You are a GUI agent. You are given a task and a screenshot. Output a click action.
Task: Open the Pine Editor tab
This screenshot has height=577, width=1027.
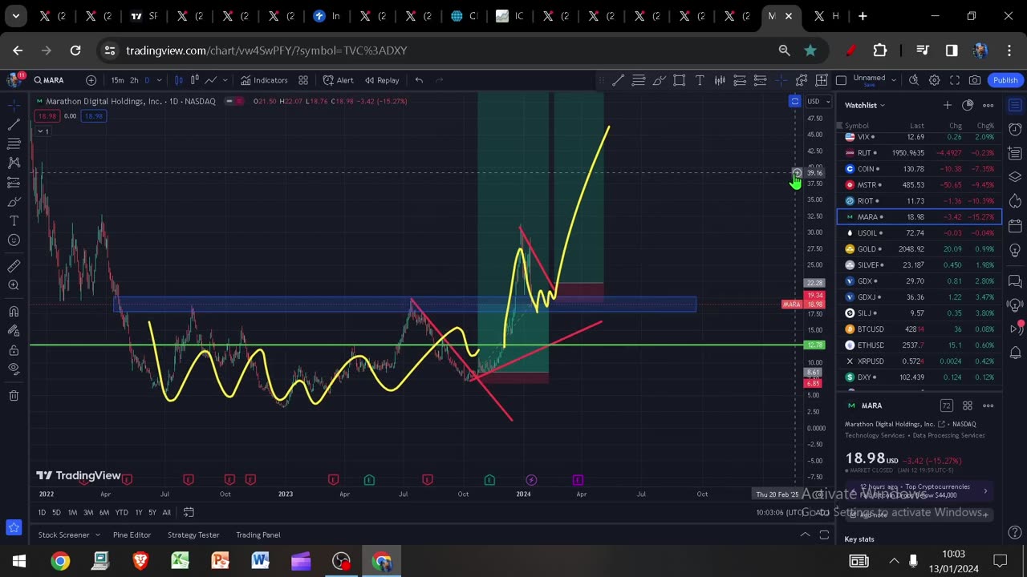coord(132,535)
